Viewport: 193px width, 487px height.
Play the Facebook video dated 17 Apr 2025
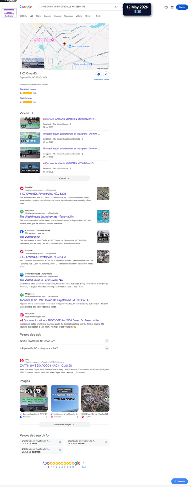coord(30,167)
